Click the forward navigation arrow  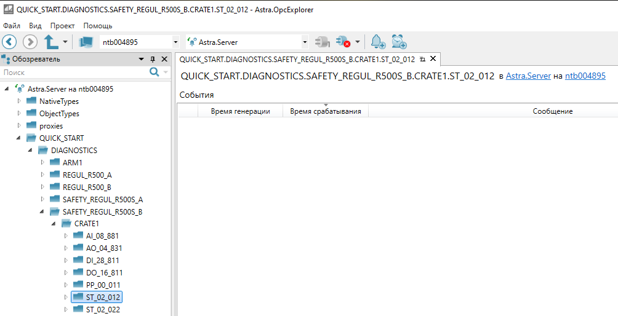tap(30, 42)
